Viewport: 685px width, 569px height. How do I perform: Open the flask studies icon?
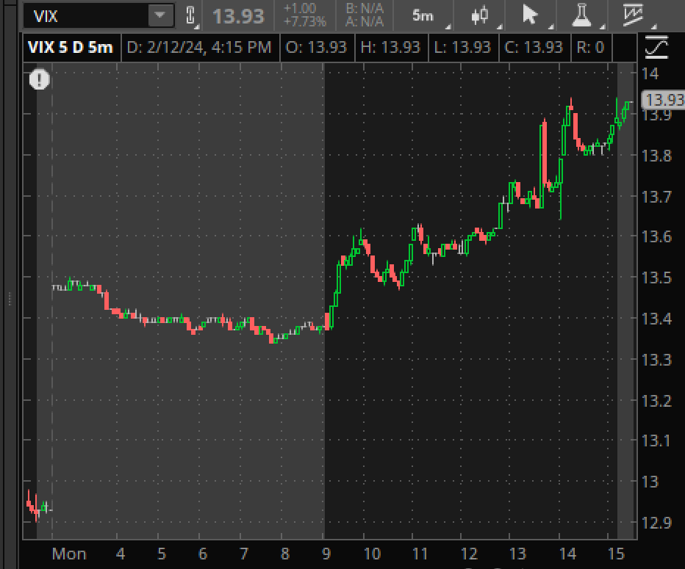581,15
